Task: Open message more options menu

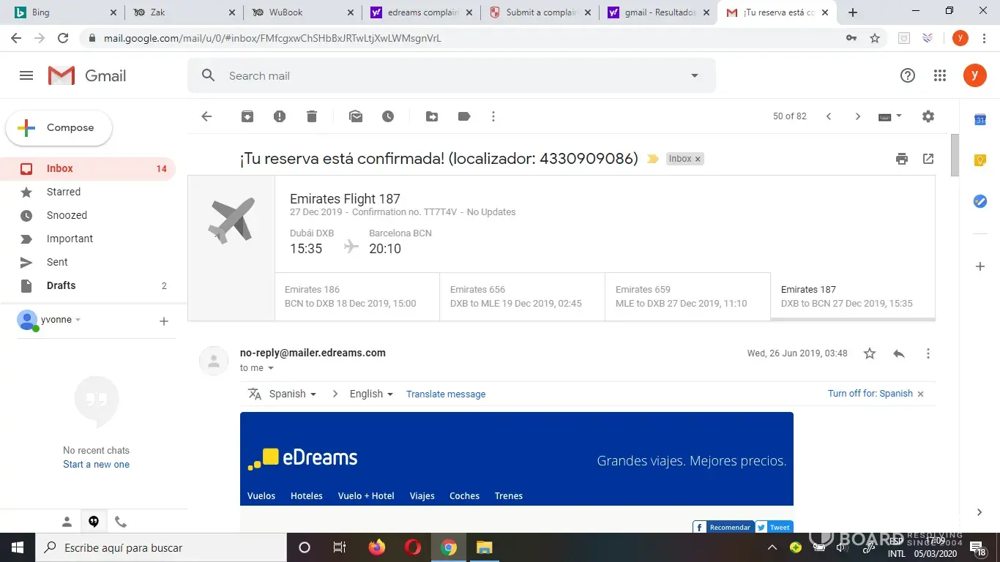Action: click(x=928, y=353)
